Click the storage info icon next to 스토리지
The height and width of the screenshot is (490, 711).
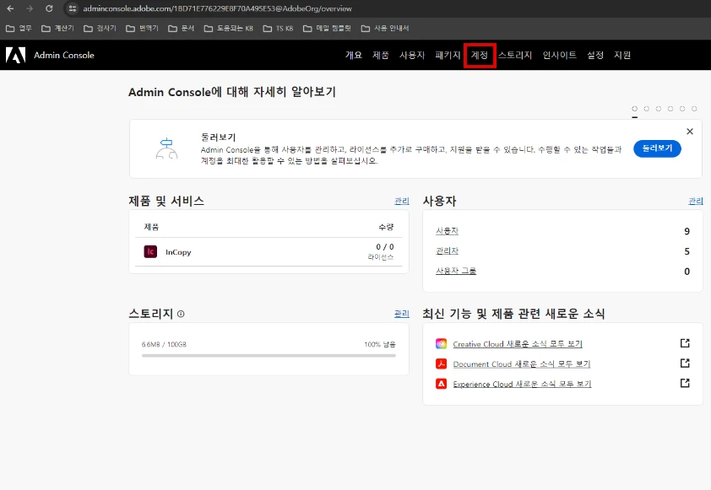click(x=181, y=314)
